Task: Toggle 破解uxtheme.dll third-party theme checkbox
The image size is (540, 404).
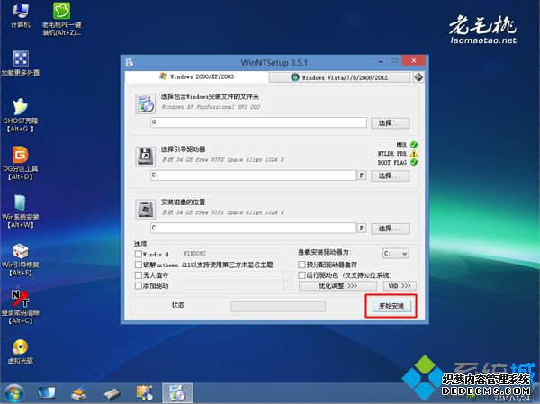Action: tap(139, 265)
